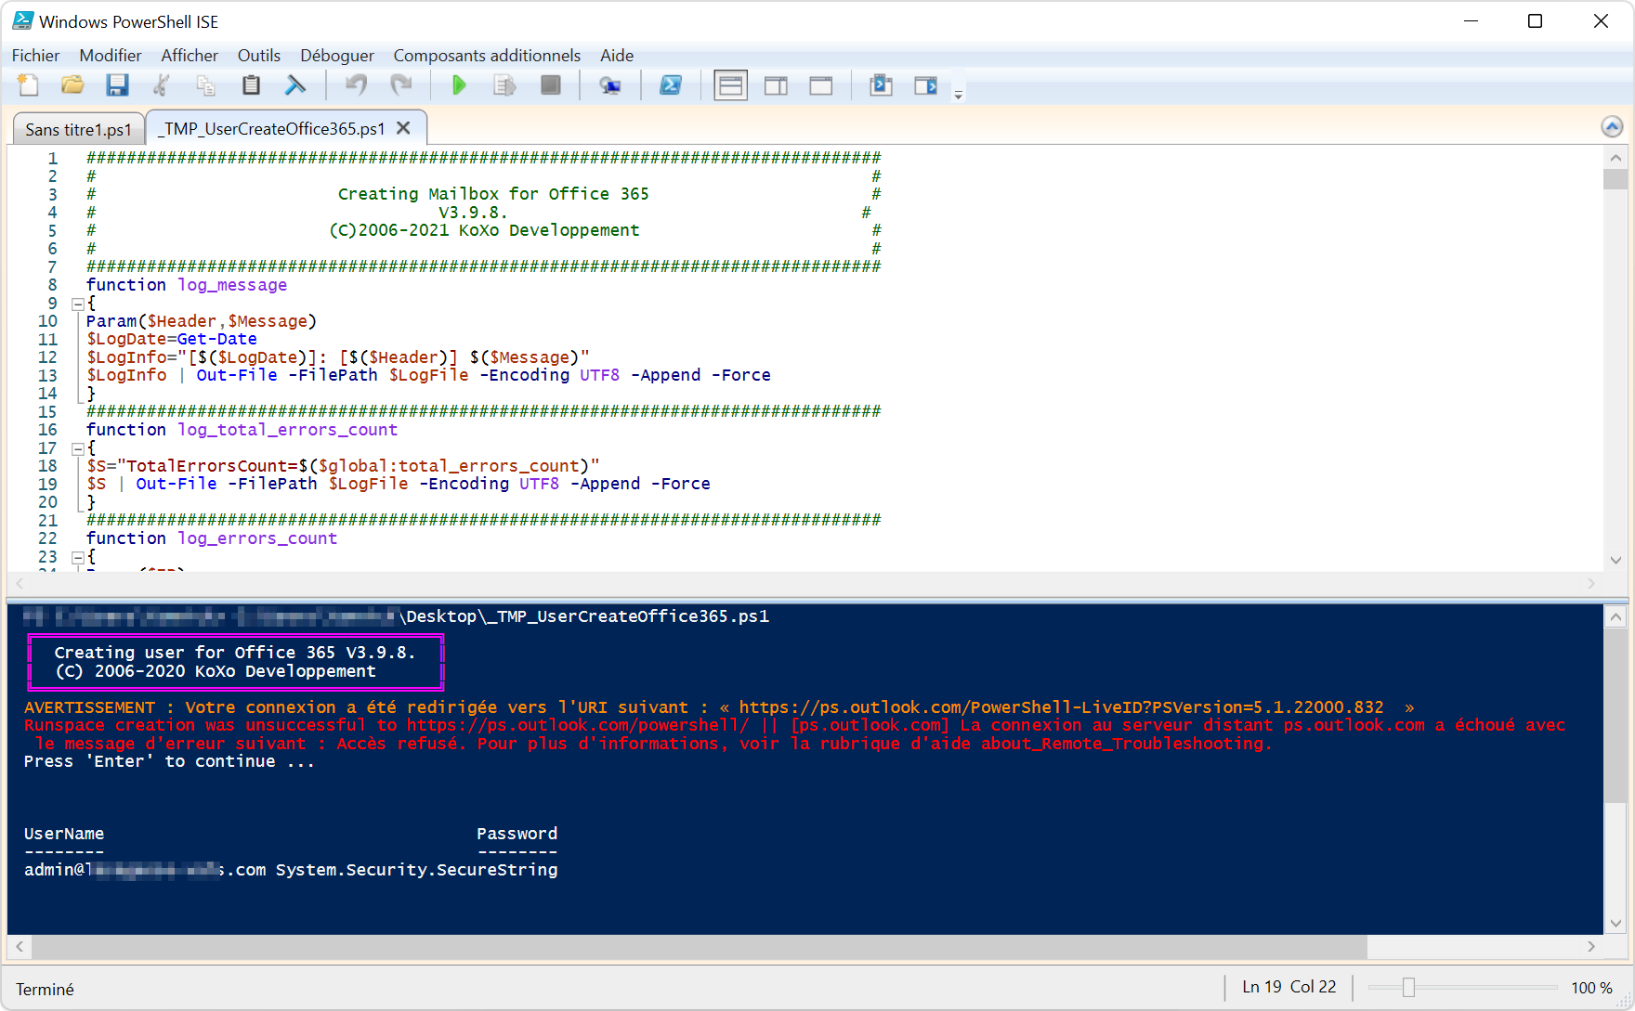
Task: Click the Ln 19 Col 22 indicator
Action: click(x=1289, y=987)
